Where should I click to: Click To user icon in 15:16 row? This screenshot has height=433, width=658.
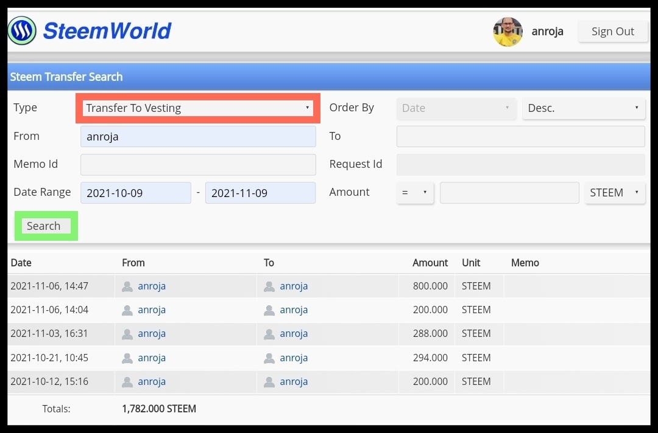coord(269,383)
